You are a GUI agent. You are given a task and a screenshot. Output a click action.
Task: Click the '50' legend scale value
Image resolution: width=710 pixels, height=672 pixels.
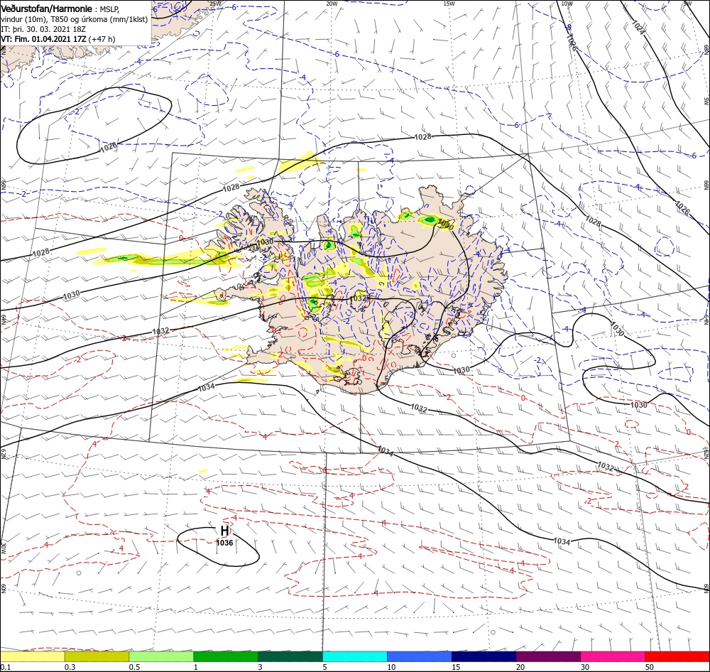pyautogui.click(x=650, y=667)
